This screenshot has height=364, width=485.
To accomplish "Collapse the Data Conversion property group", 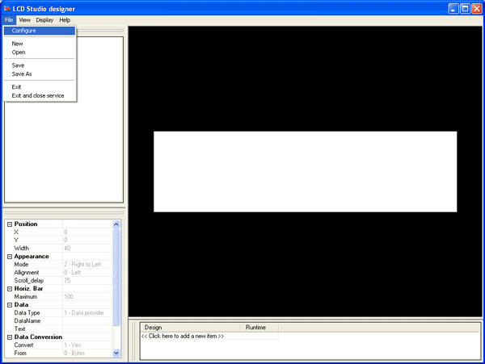I will [x=10, y=337].
